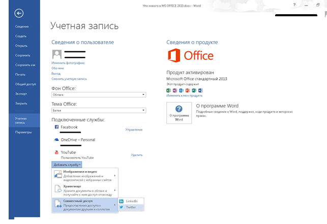Click the Хранилище cloud document icon
This screenshot has width=327, height=224.
(58, 189)
